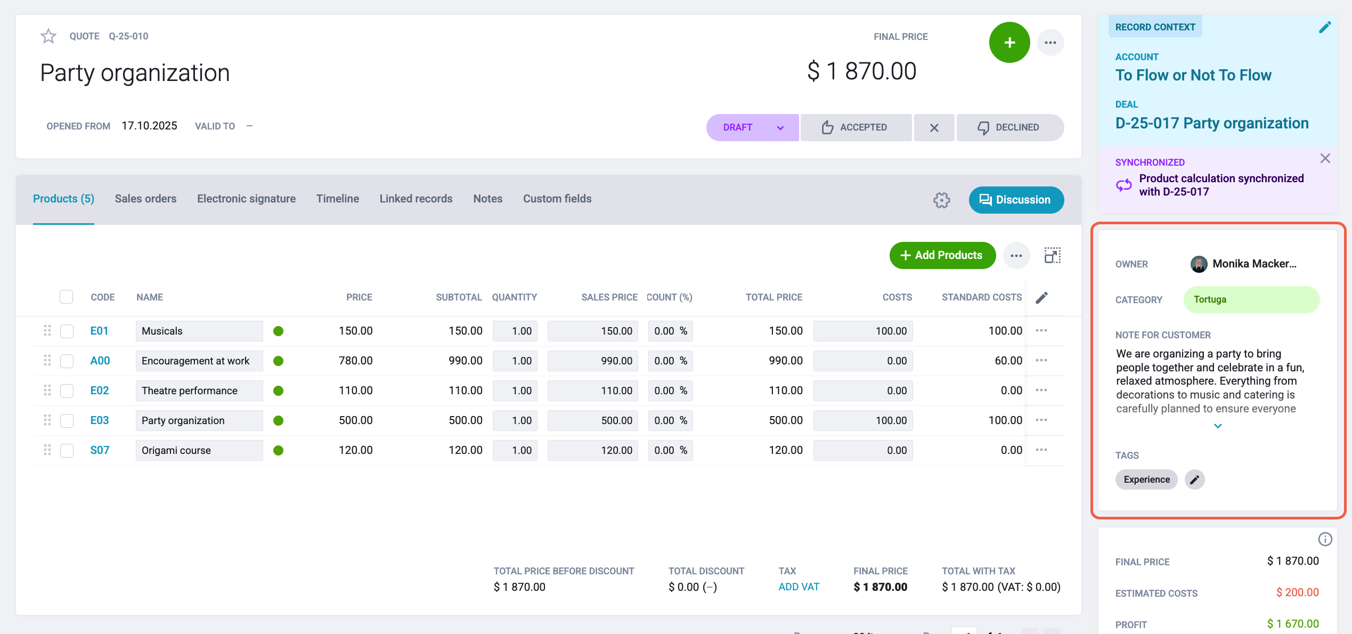Edit product columns with pencil icon
The height and width of the screenshot is (634, 1352).
[1042, 297]
